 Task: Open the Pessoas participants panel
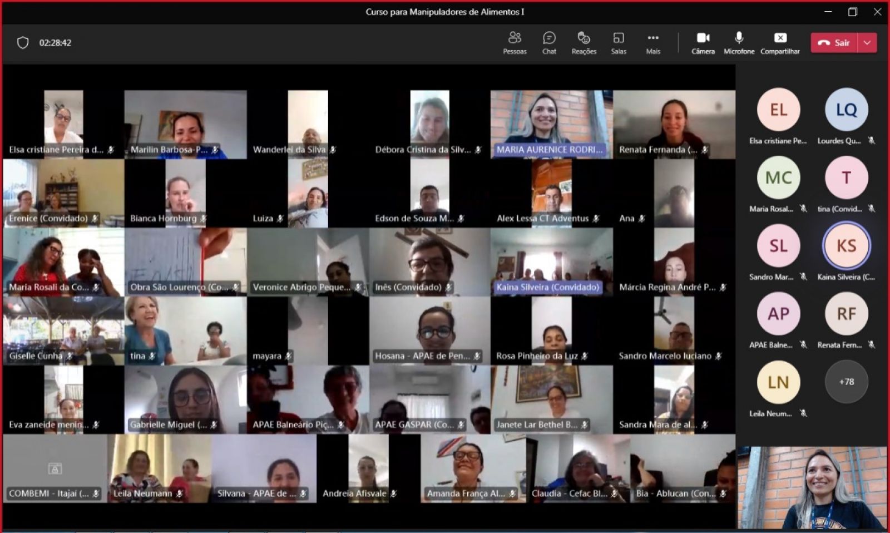coord(515,42)
